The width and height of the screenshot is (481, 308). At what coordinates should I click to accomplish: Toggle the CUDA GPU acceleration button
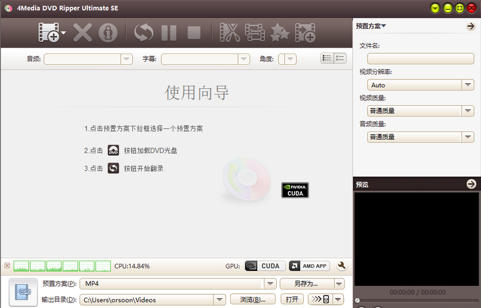pyautogui.click(x=265, y=266)
